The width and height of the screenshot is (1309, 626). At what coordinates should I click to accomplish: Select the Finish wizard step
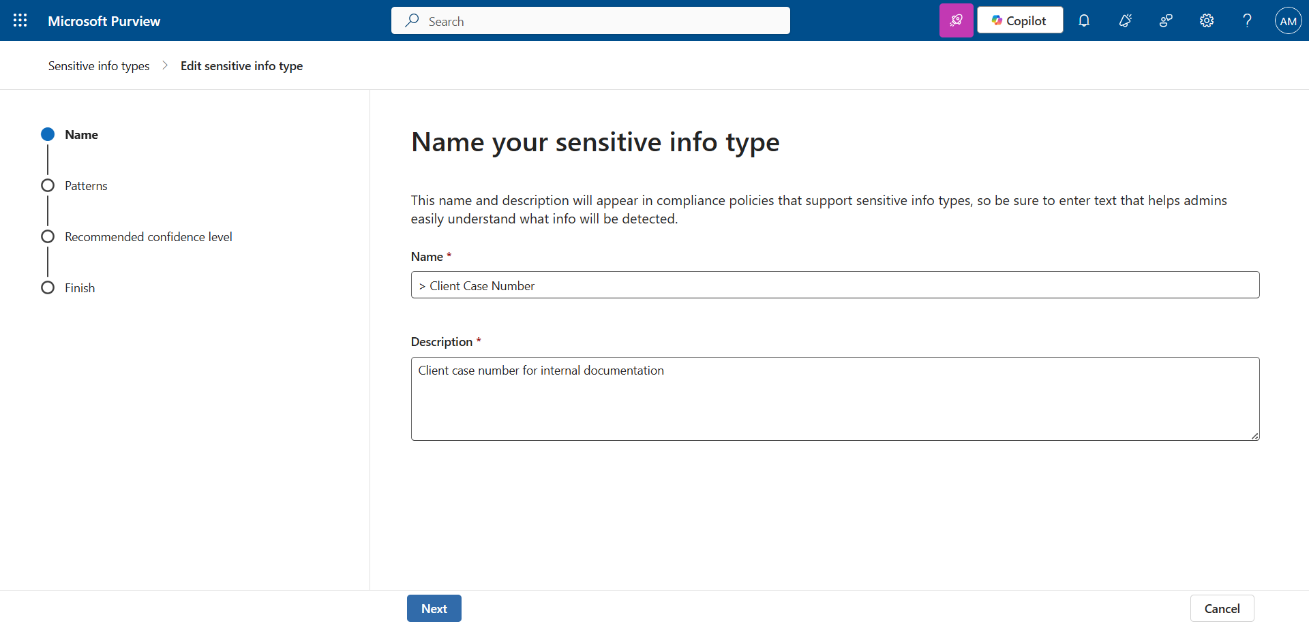[80, 288]
